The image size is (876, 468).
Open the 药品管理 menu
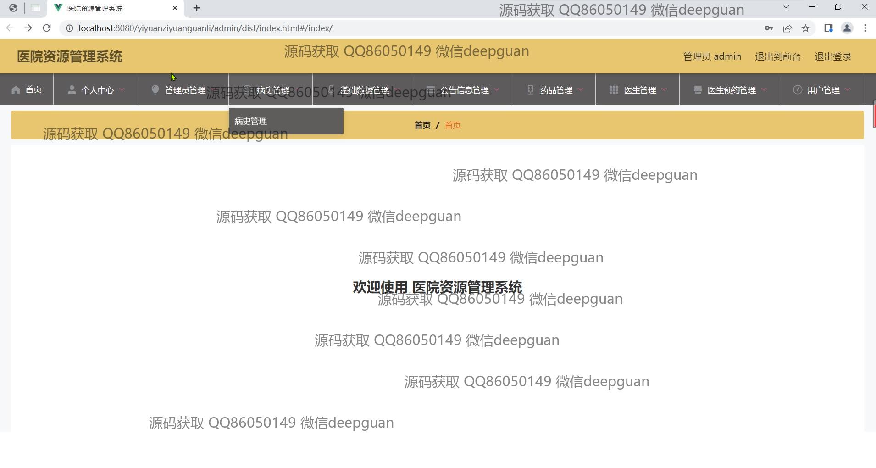pos(554,89)
